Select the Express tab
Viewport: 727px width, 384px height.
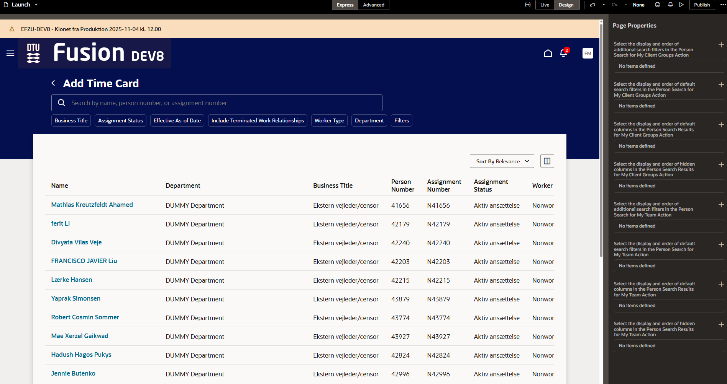point(345,5)
